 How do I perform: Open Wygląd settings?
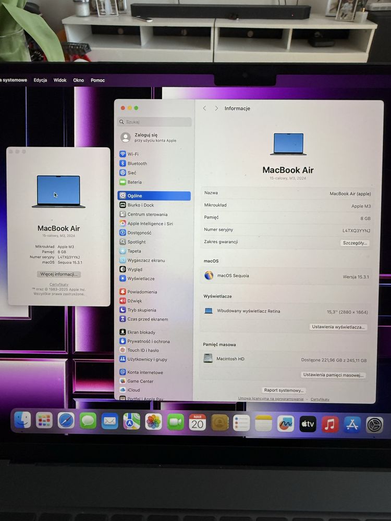[x=131, y=269]
